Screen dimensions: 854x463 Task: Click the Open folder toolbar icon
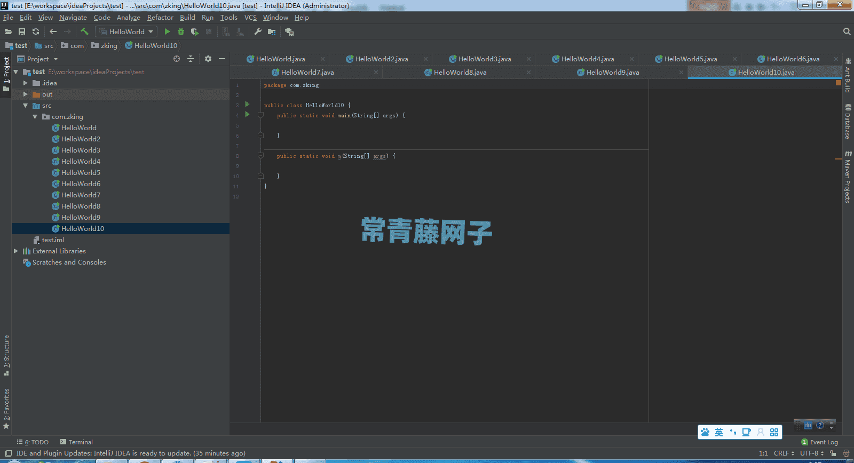click(x=8, y=32)
